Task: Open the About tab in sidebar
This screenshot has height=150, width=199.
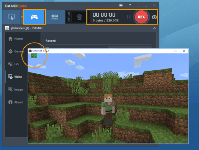Action: (15, 102)
